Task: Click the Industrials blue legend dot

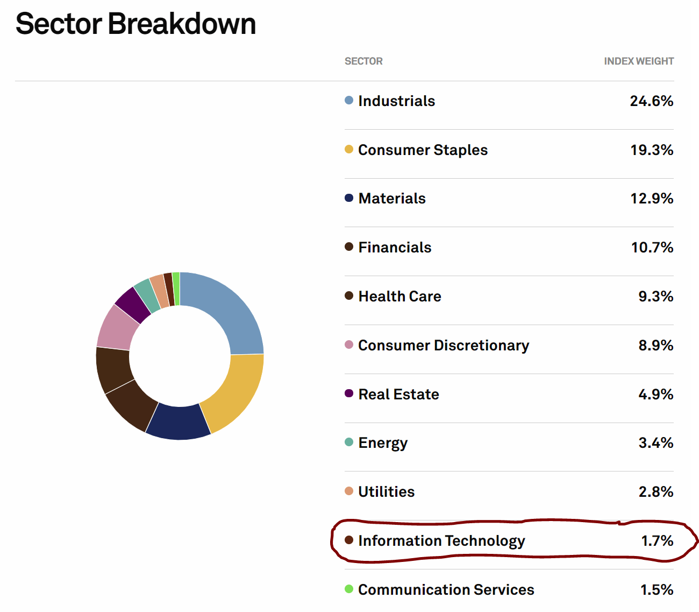Action: click(x=349, y=100)
